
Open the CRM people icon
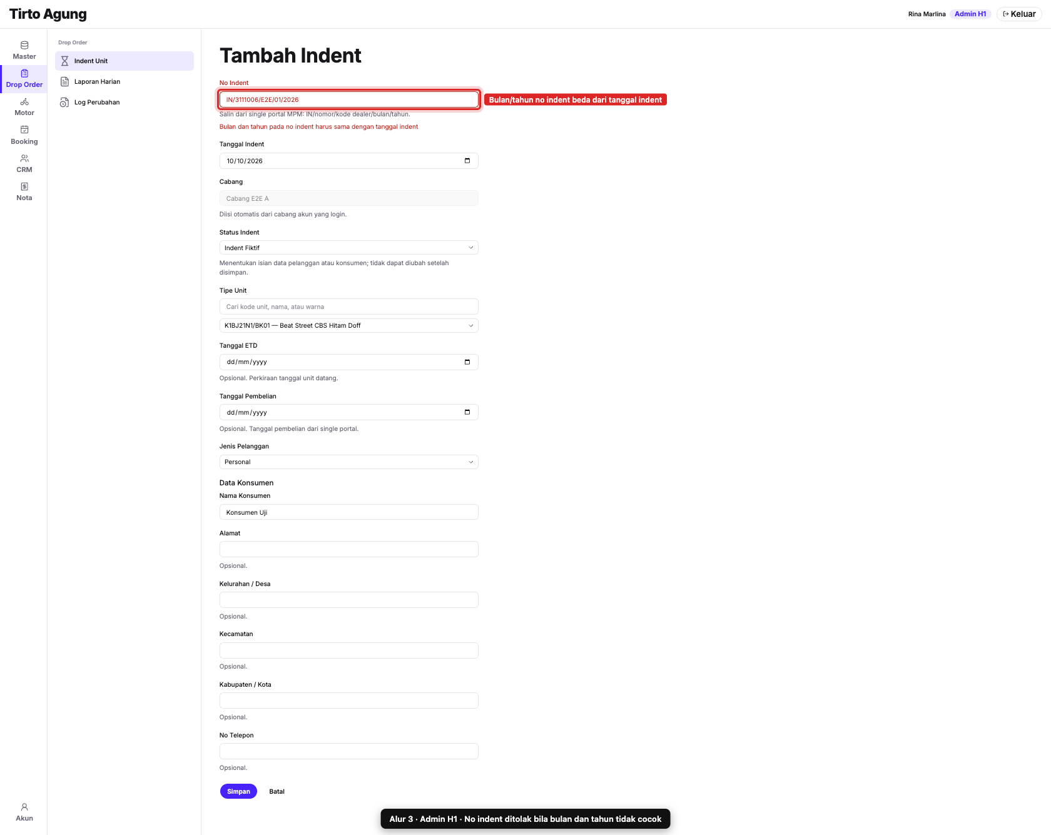(x=24, y=158)
